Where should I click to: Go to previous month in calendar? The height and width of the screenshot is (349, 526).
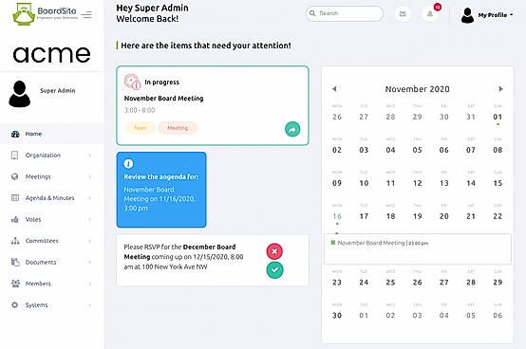tap(334, 89)
